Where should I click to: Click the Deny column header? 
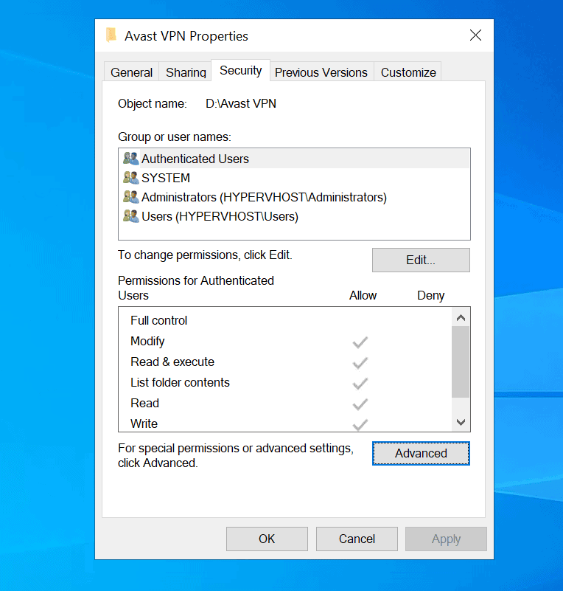tap(431, 295)
